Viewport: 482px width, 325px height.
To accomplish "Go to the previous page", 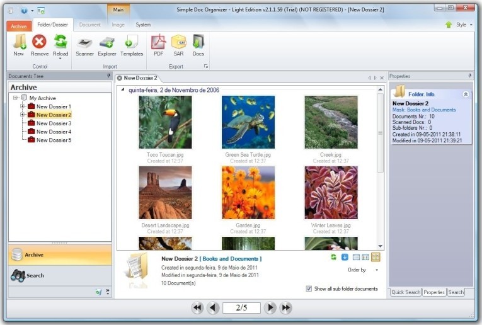I will pyautogui.click(x=213, y=307).
